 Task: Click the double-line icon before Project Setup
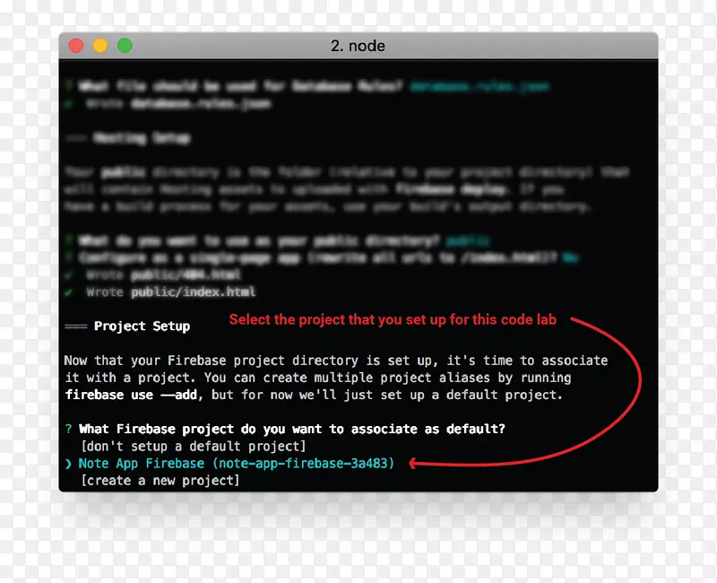[76, 326]
